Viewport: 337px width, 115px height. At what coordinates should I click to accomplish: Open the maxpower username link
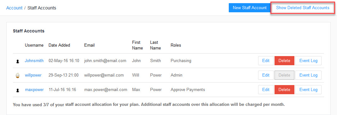coord(34,89)
